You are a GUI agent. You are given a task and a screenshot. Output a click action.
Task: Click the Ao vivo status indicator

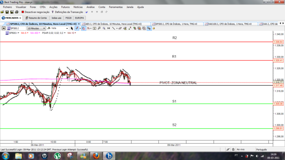[x=241, y=149]
